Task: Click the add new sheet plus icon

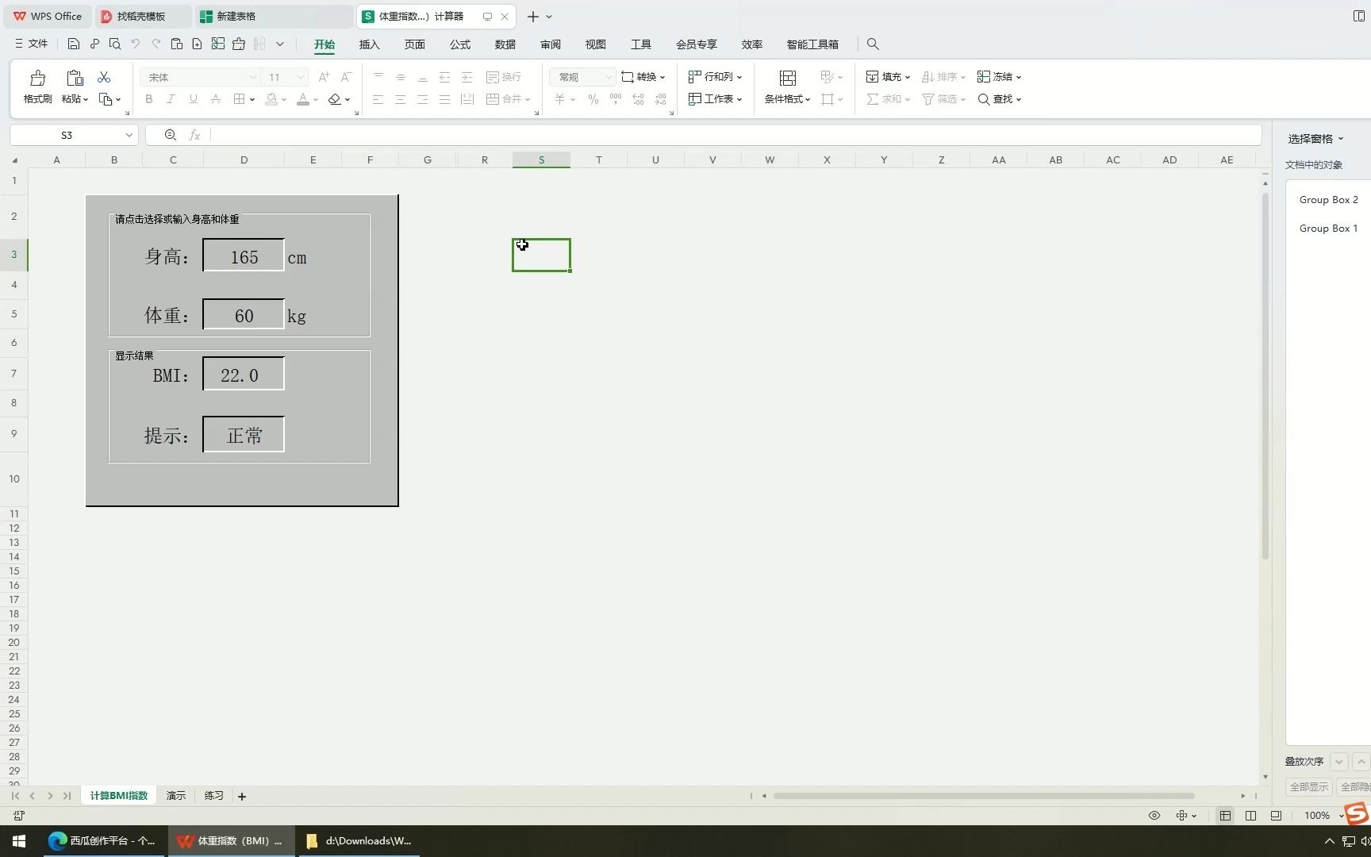Action: pos(242,796)
